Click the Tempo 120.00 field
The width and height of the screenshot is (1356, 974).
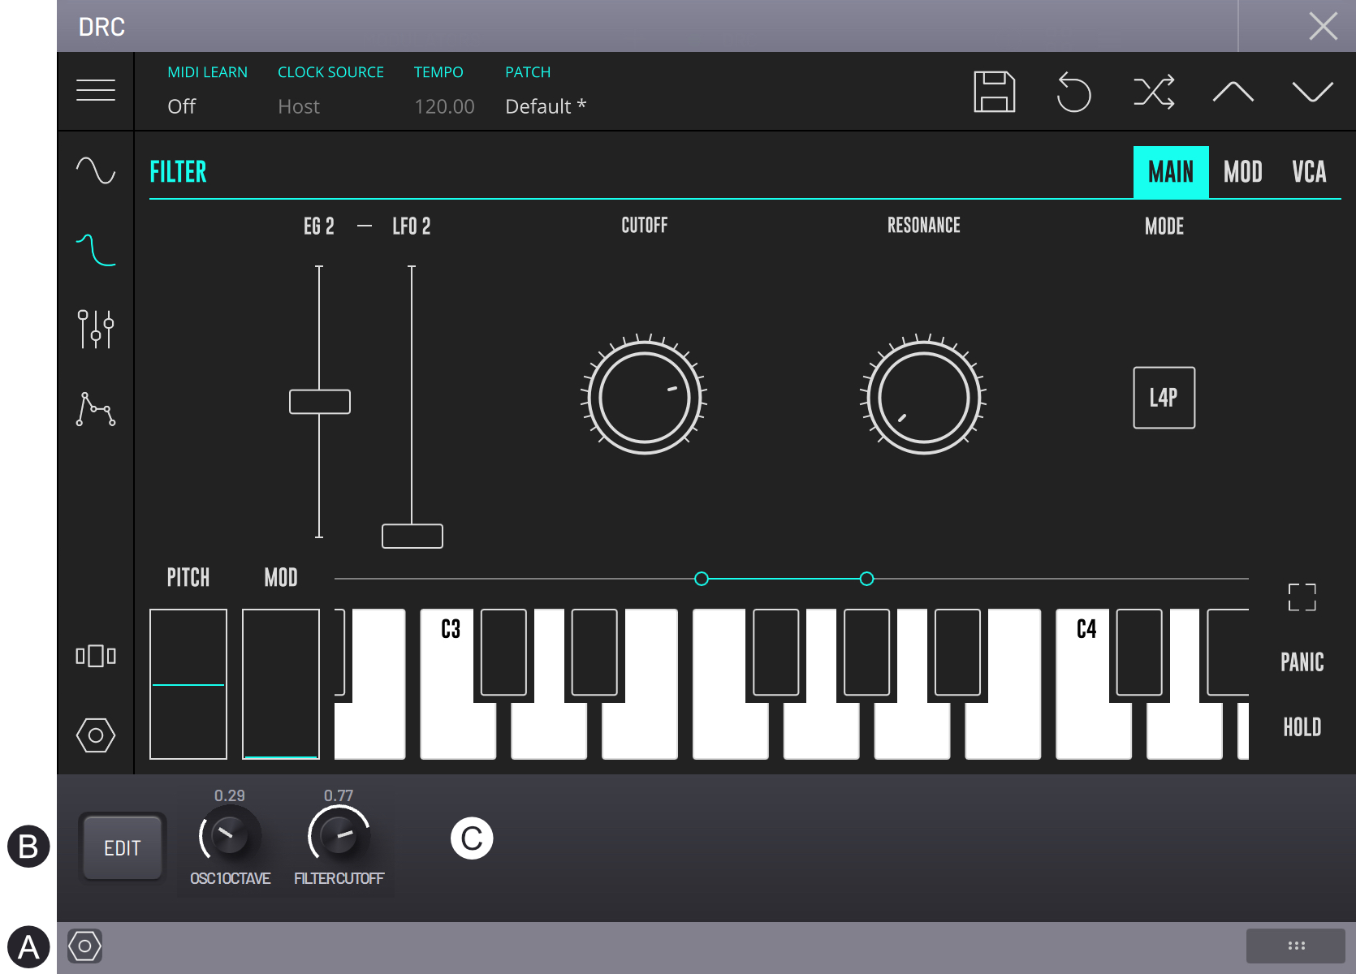(444, 106)
